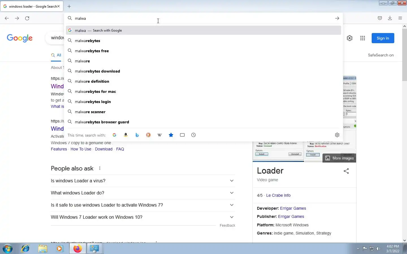Launch Internet Explorer from taskbar

[x=25, y=249]
